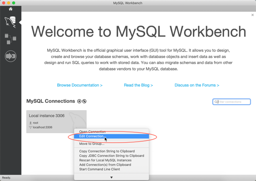Open Discuss on the Forums link

tap(197, 85)
